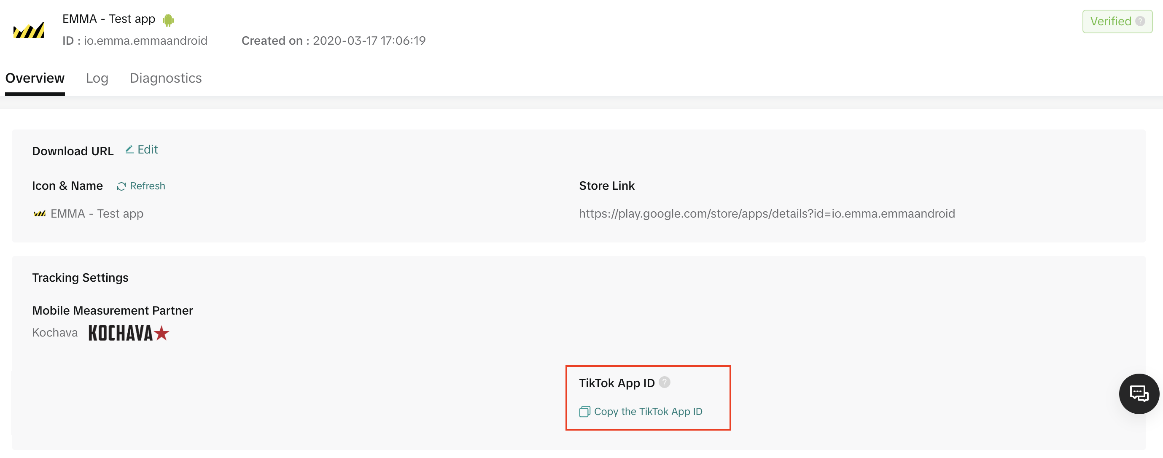Click the Kochava partner name text
This screenshot has height=458, width=1163.
[55, 333]
